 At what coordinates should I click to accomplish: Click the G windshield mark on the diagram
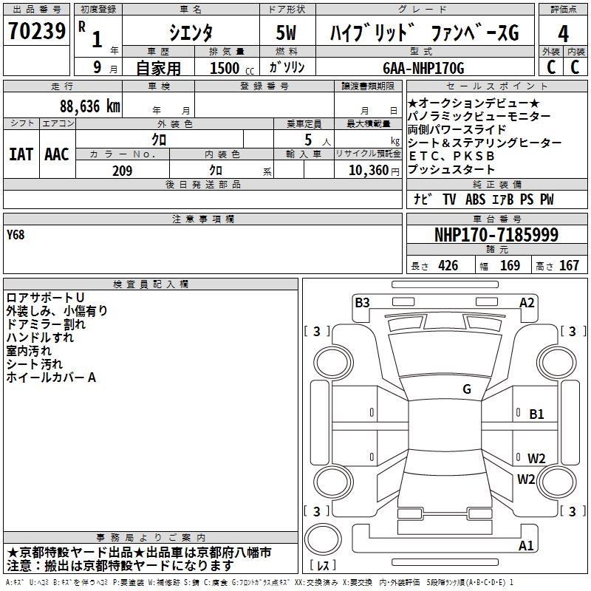coord(467,389)
